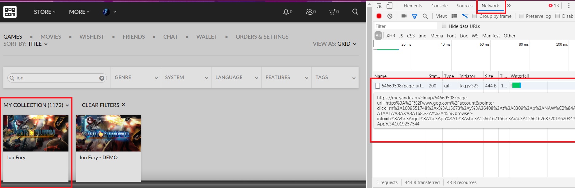Open the SORT BY: TITLE dropdown
The height and width of the screenshot is (188, 575).
tap(25, 44)
